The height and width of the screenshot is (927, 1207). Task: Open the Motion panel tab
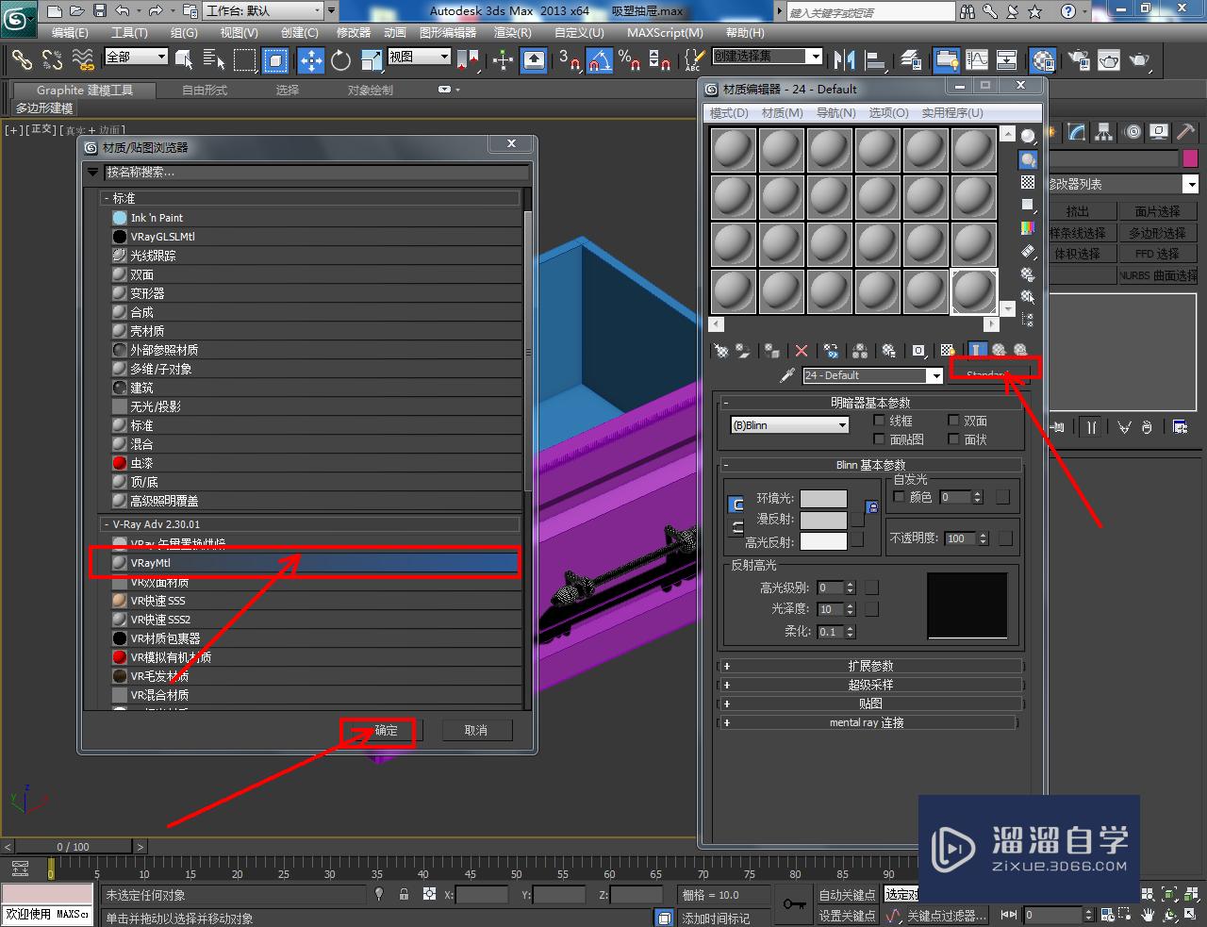(x=1133, y=132)
